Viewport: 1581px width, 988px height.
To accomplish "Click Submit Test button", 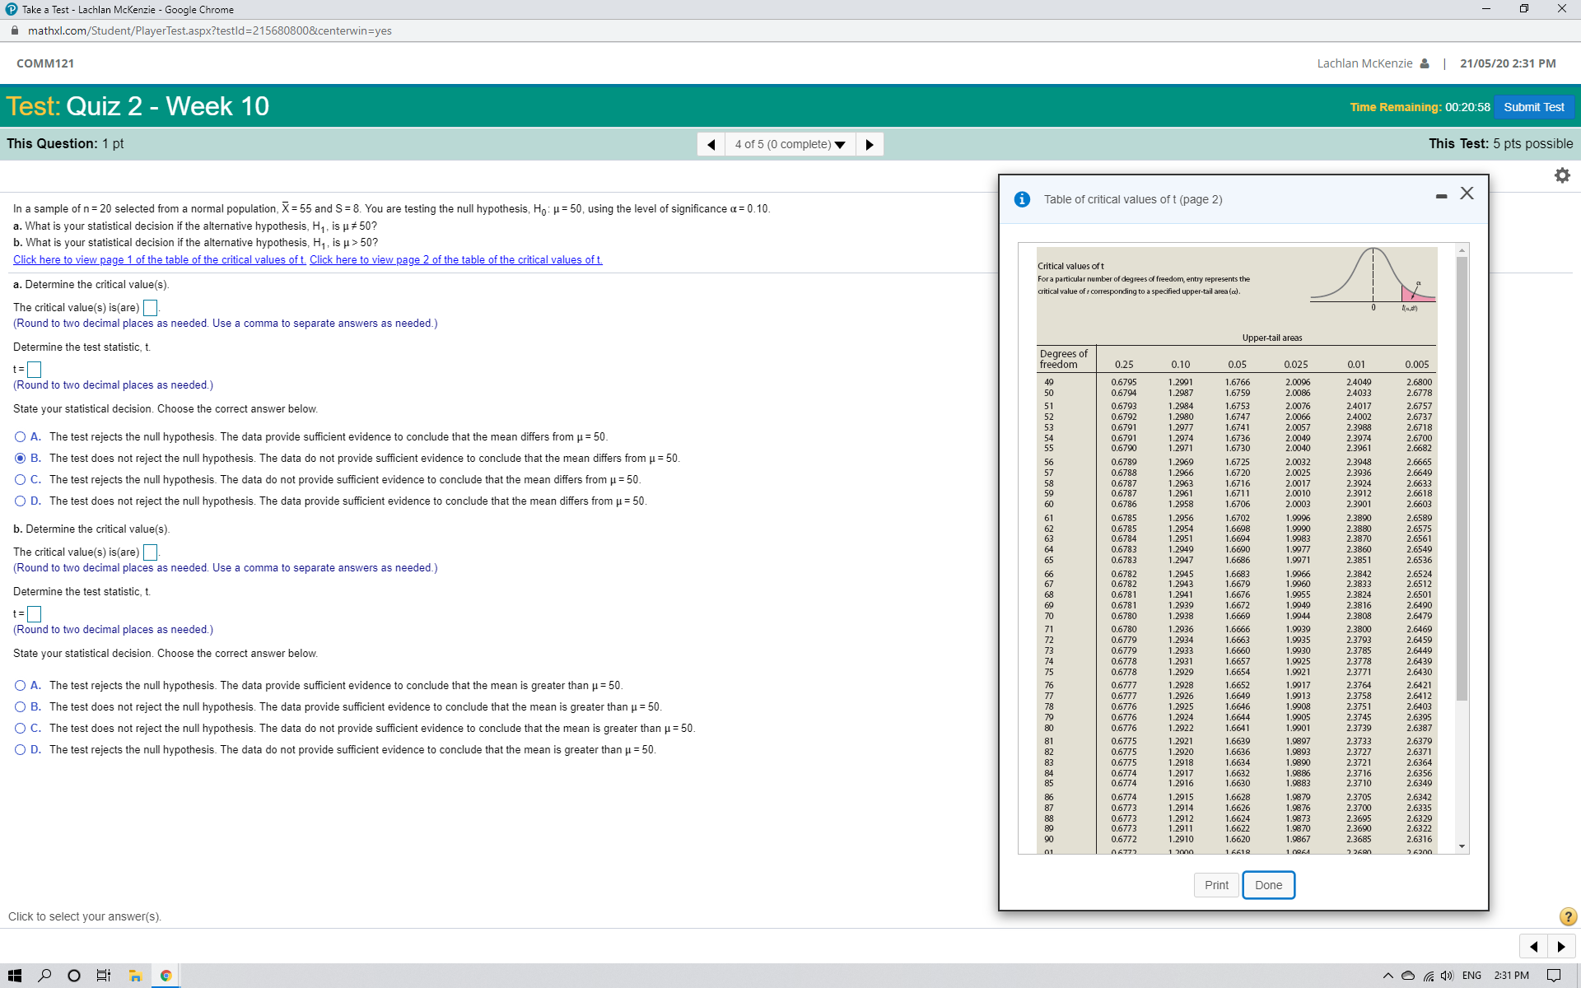I will (x=1533, y=107).
